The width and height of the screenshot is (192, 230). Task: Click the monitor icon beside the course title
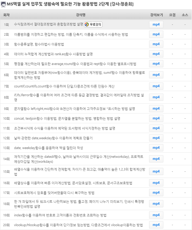[3, 4]
